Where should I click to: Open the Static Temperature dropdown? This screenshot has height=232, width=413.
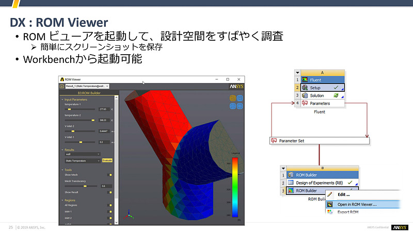pyautogui.click(x=83, y=161)
